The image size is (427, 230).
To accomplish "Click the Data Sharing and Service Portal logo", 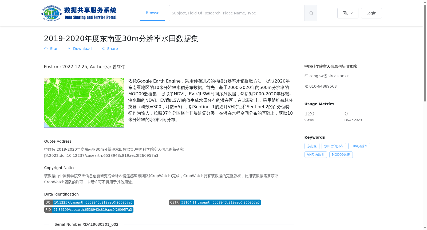I will (79, 13).
